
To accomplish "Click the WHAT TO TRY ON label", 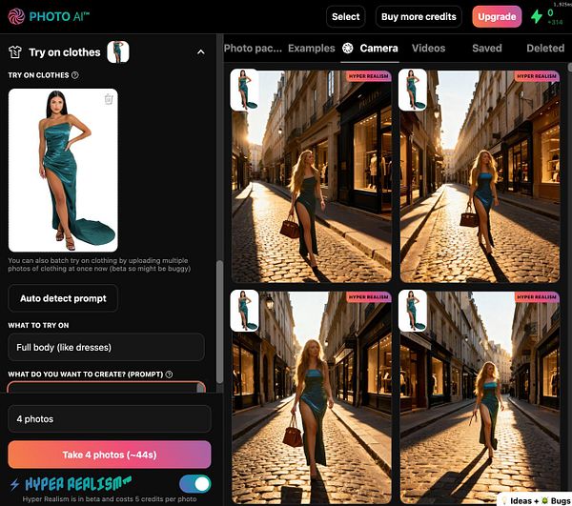I will point(38,325).
